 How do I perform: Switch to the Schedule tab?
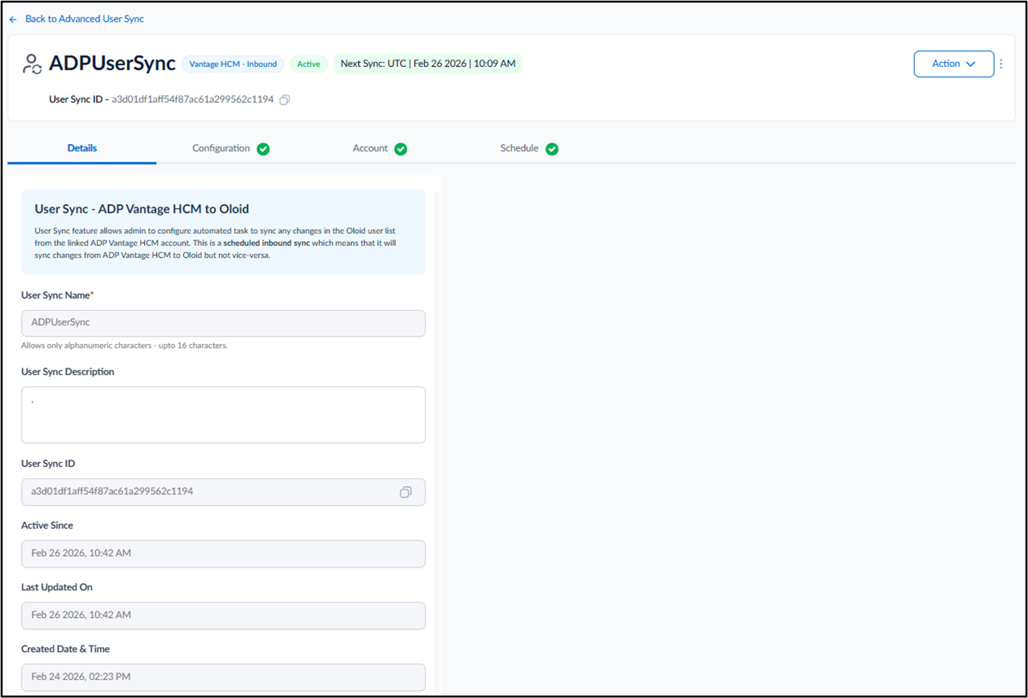pyautogui.click(x=528, y=148)
